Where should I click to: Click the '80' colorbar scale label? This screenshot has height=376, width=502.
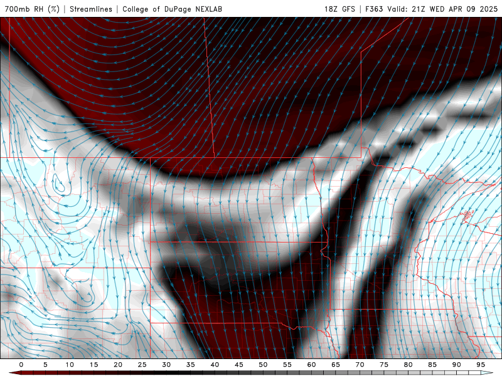[408, 365]
